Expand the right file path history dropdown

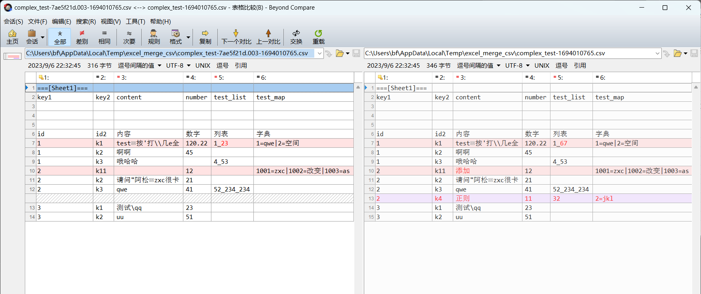pos(657,53)
